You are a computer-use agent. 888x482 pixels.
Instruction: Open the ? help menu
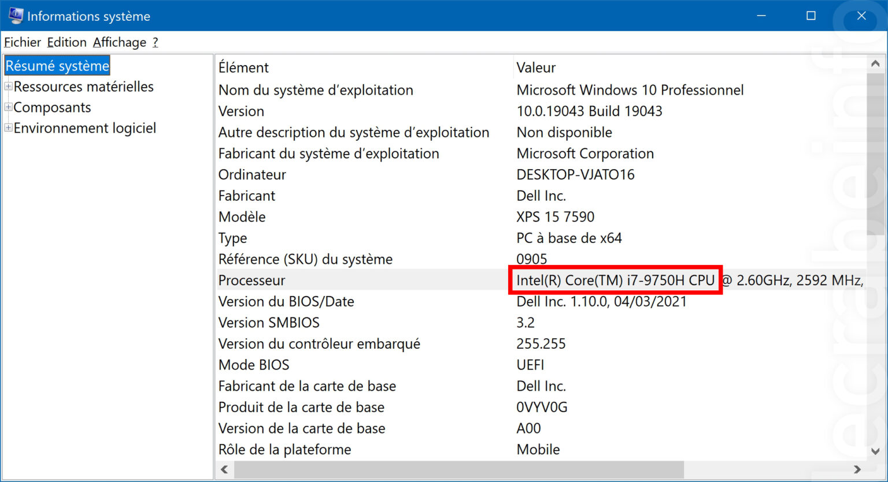pos(155,42)
